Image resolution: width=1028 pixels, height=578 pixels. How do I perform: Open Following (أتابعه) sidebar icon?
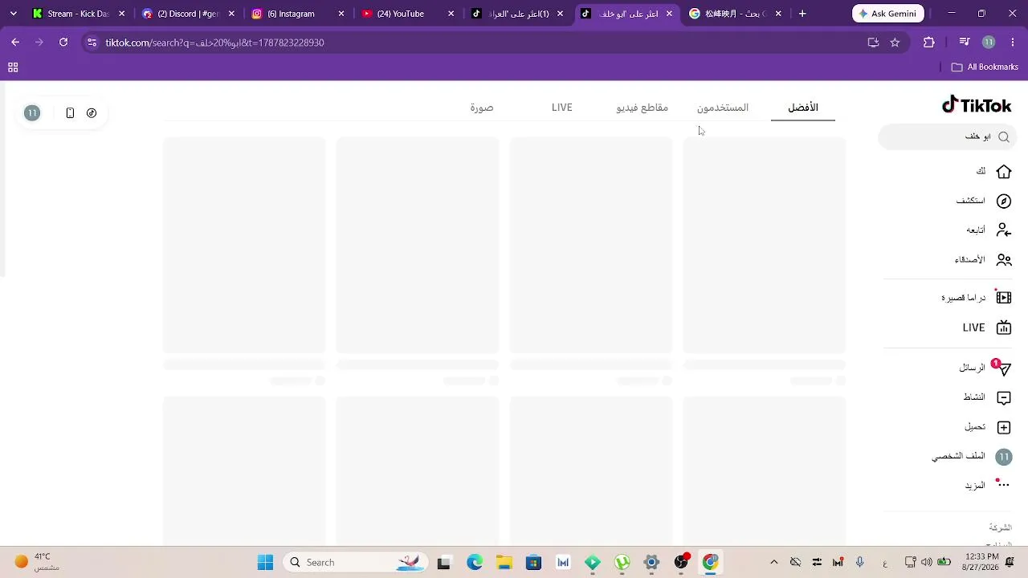(x=1003, y=230)
